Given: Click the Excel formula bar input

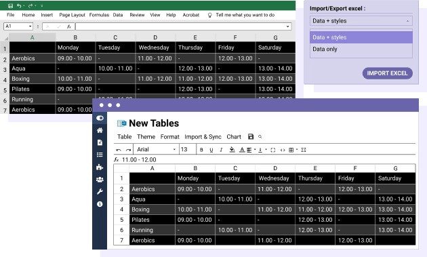Looking at the screenshot, I should (183, 26).
